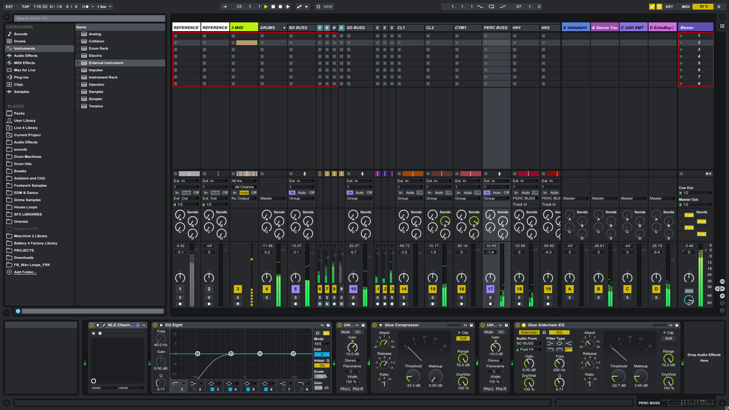Toggle Draw Mode pencil
The height and width of the screenshot is (410, 729).
pos(652,6)
